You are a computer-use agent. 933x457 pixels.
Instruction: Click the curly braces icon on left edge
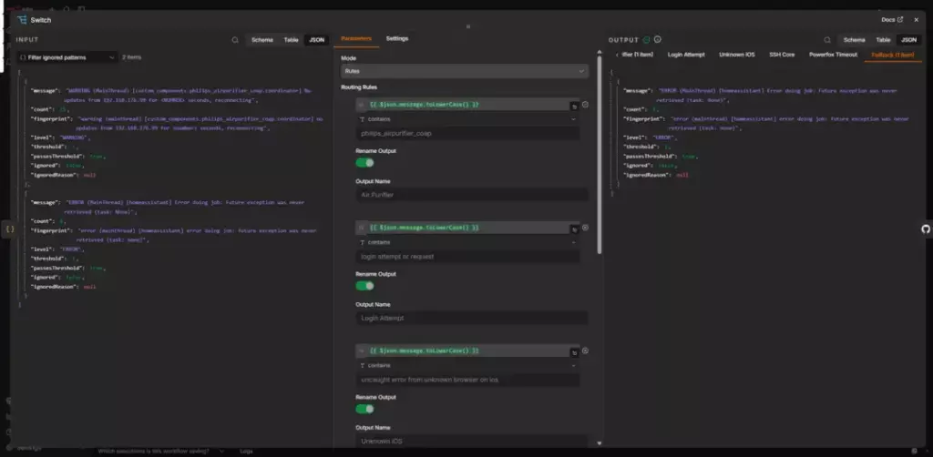click(9, 228)
